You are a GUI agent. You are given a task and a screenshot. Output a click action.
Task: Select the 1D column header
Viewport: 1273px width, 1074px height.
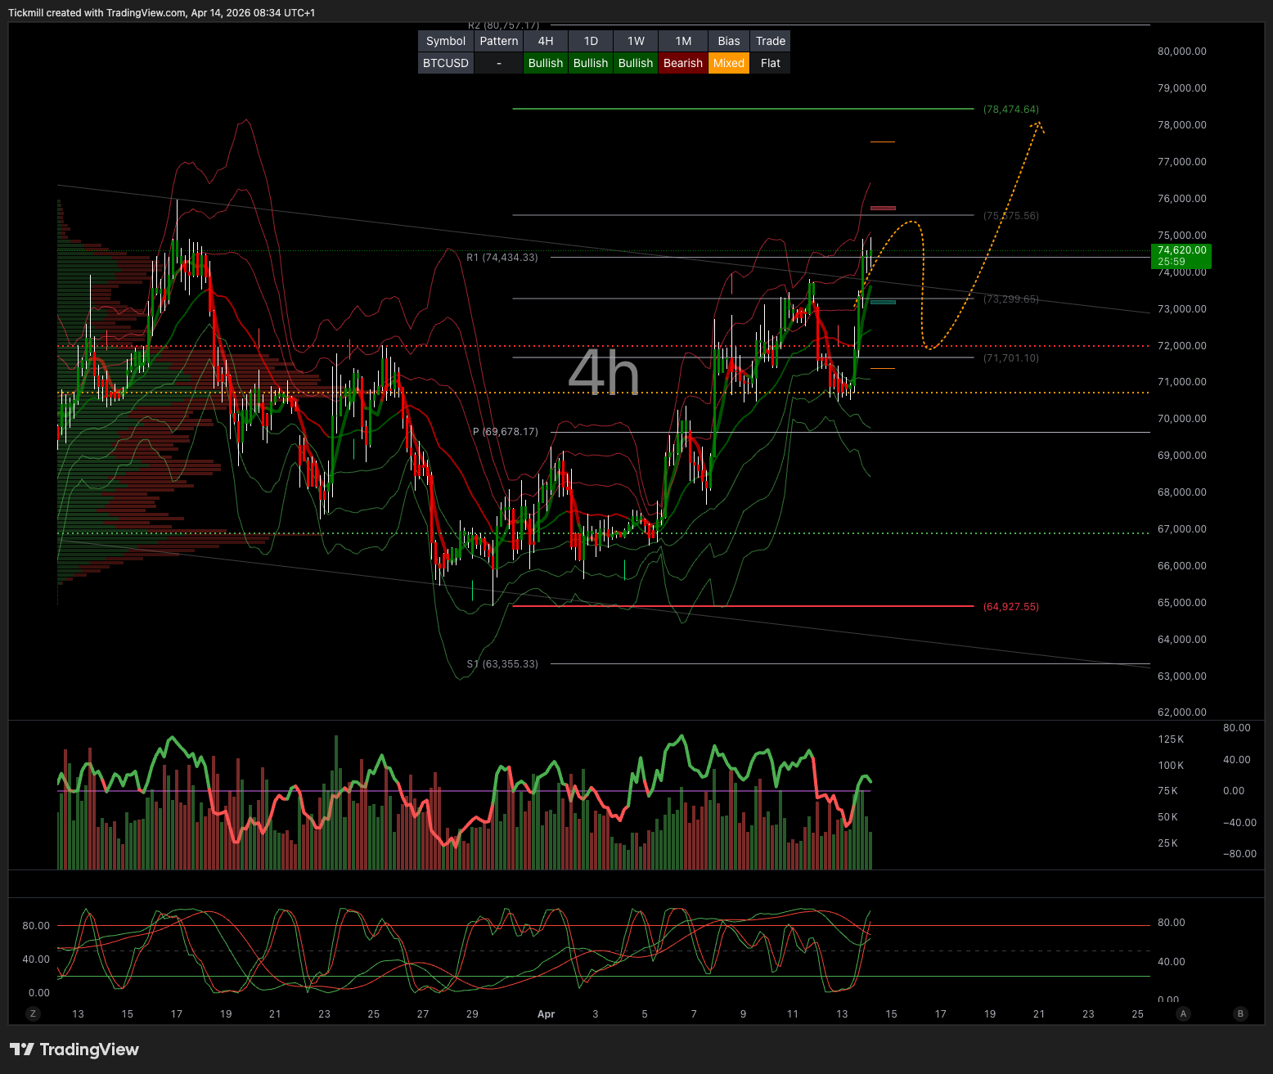coord(591,41)
